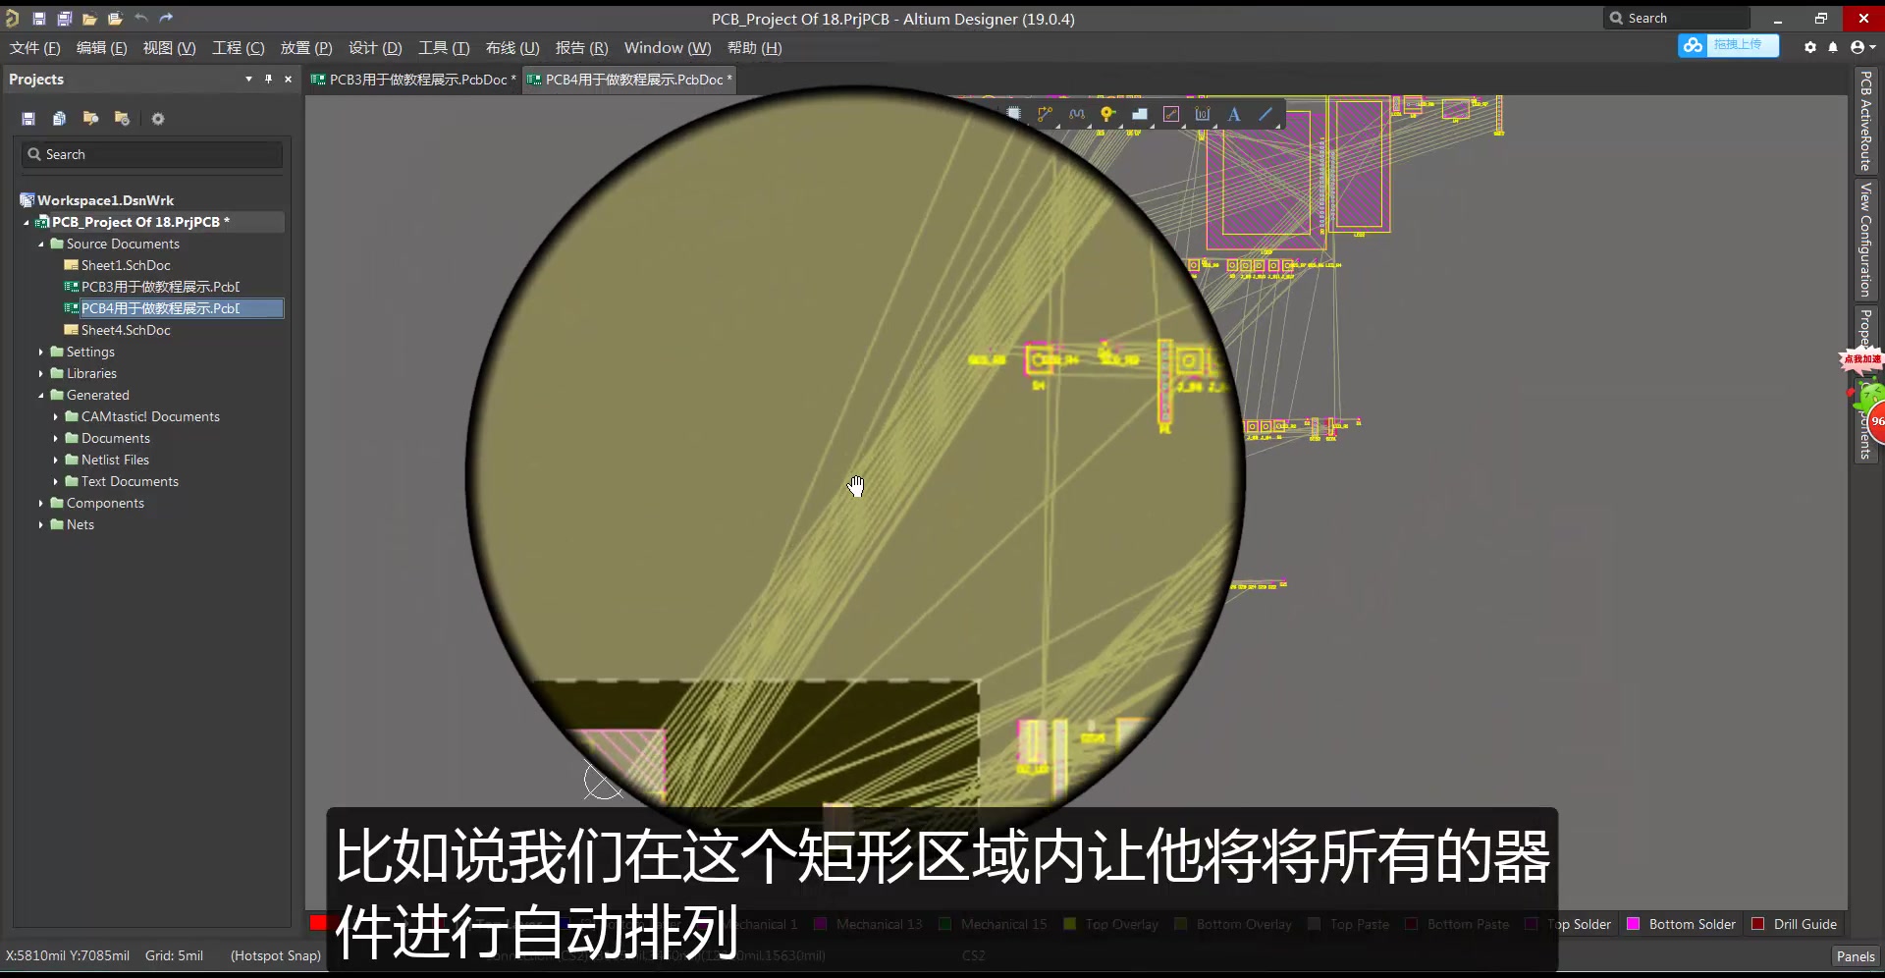Viewport: 1885px width, 978px height.
Task: Select the Place Text tool
Action: click(1234, 115)
